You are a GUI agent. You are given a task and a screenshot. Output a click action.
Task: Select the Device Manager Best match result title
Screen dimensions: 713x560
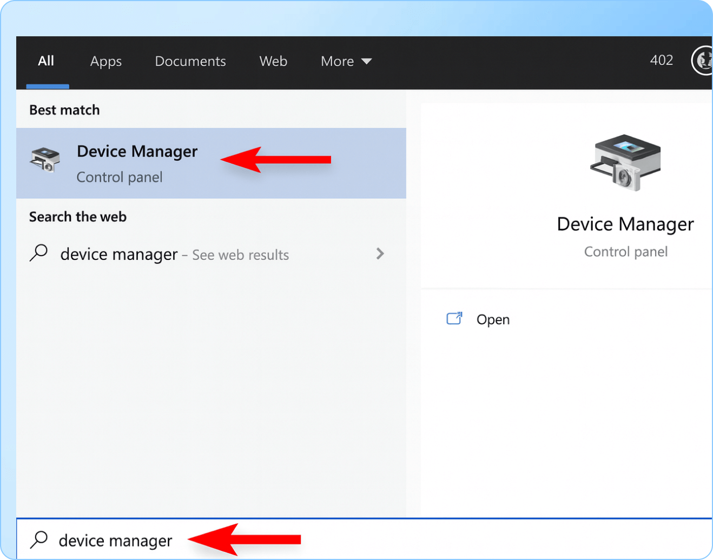[137, 151]
